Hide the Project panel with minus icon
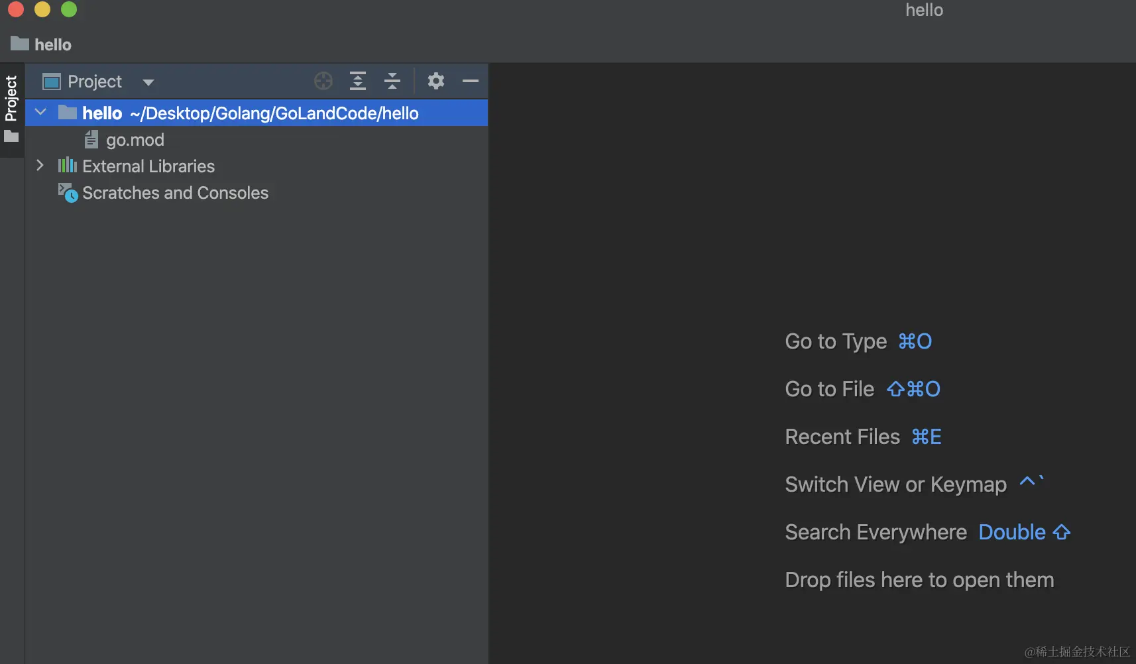The height and width of the screenshot is (664, 1136). (471, 81)
